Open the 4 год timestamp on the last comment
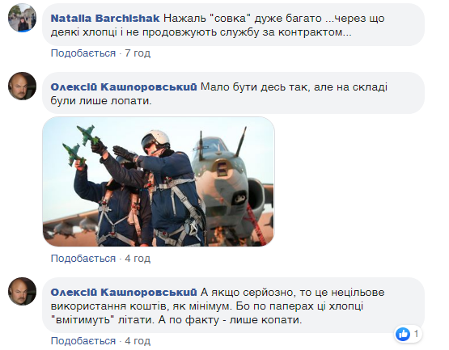Viewport: 449px width, 350px height. coord(138,341)
